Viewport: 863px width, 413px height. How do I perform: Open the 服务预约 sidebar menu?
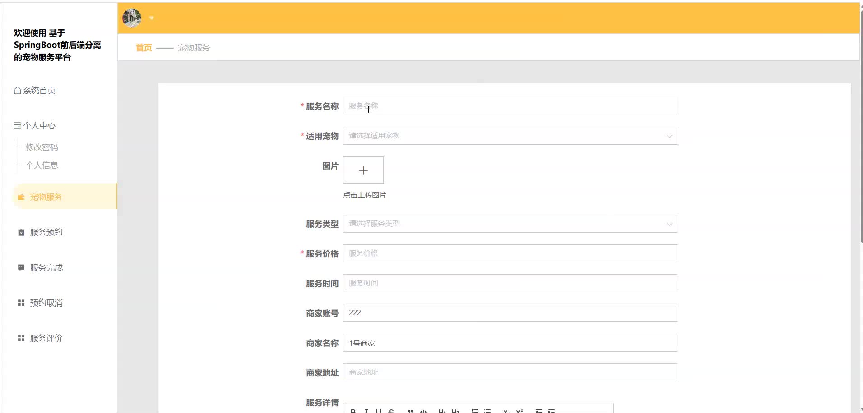(x=46, y=232)
